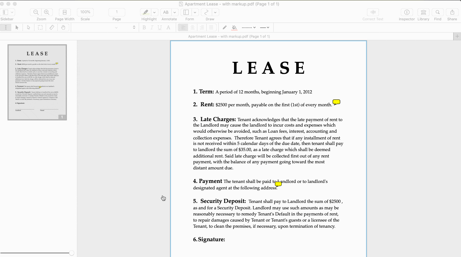Select the ruler measure tool
This screenshot has width=461, height=257.
click(52, 28)
